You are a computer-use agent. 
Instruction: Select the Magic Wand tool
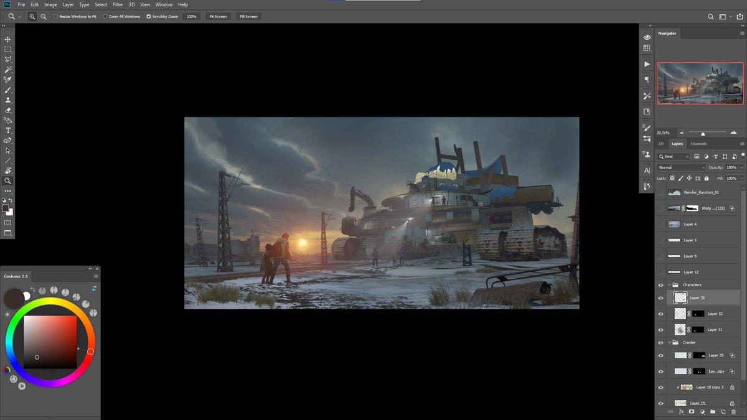click(8, 70)
